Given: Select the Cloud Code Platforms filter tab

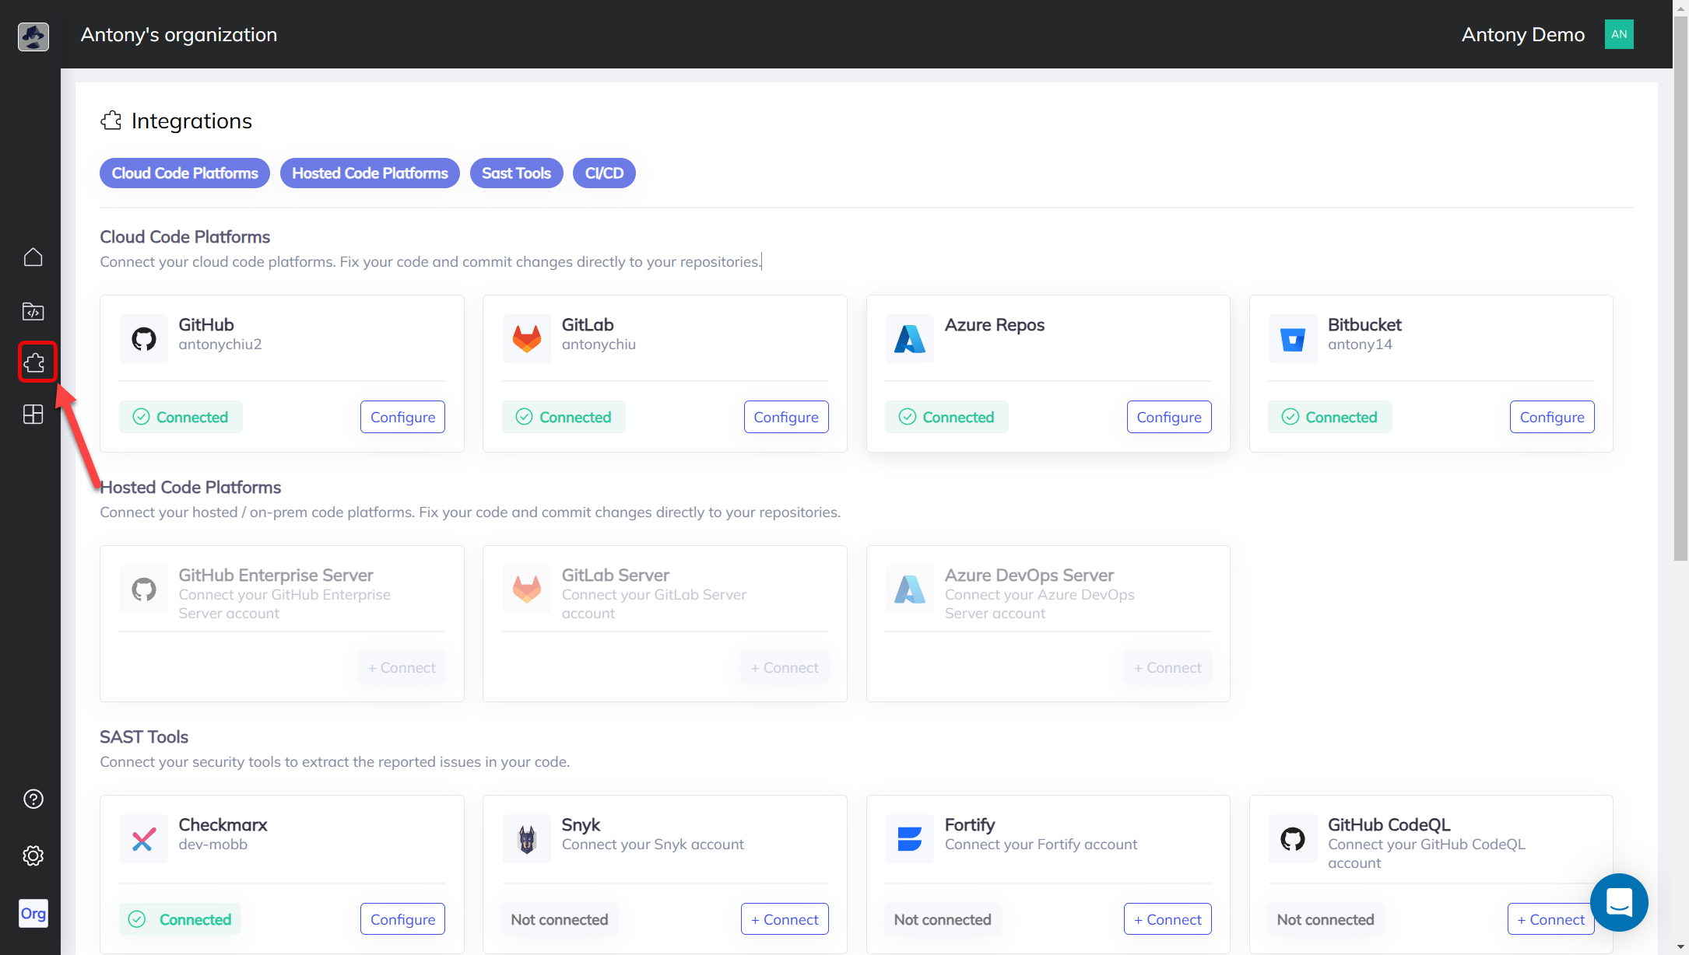Looking at the screenshot, I should (184, 173).
